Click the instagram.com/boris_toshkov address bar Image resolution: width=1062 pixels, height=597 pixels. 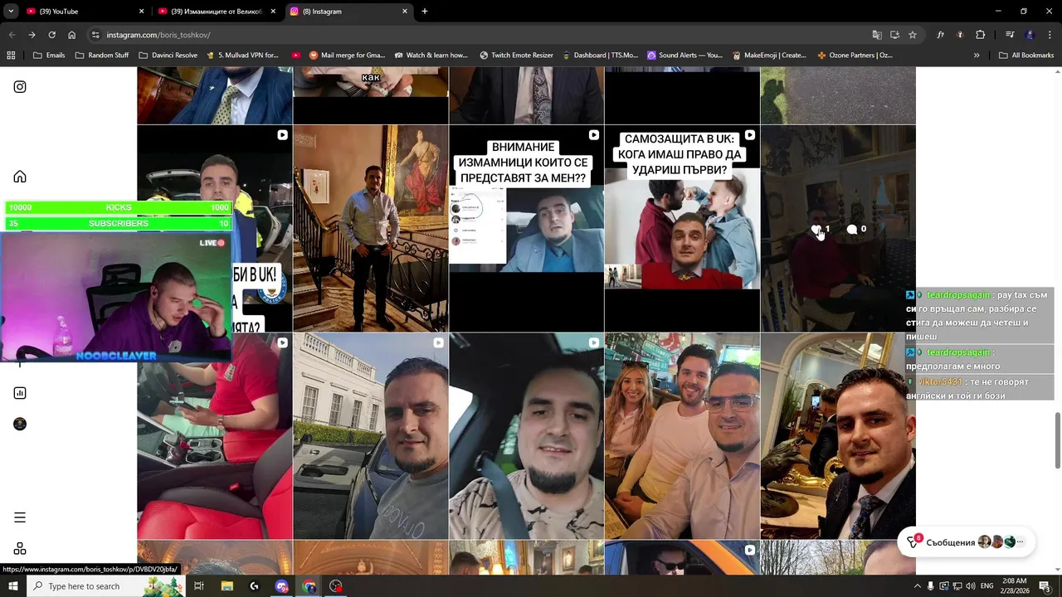(481, 35)
